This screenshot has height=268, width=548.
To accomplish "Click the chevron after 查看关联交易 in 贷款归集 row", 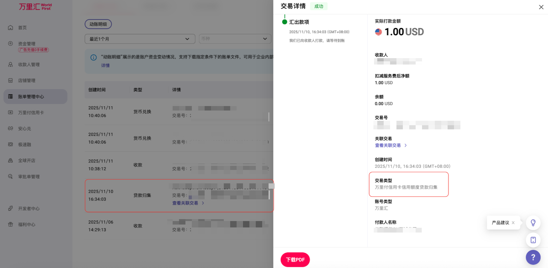I will pyautogui.click(x=203, y=203).
